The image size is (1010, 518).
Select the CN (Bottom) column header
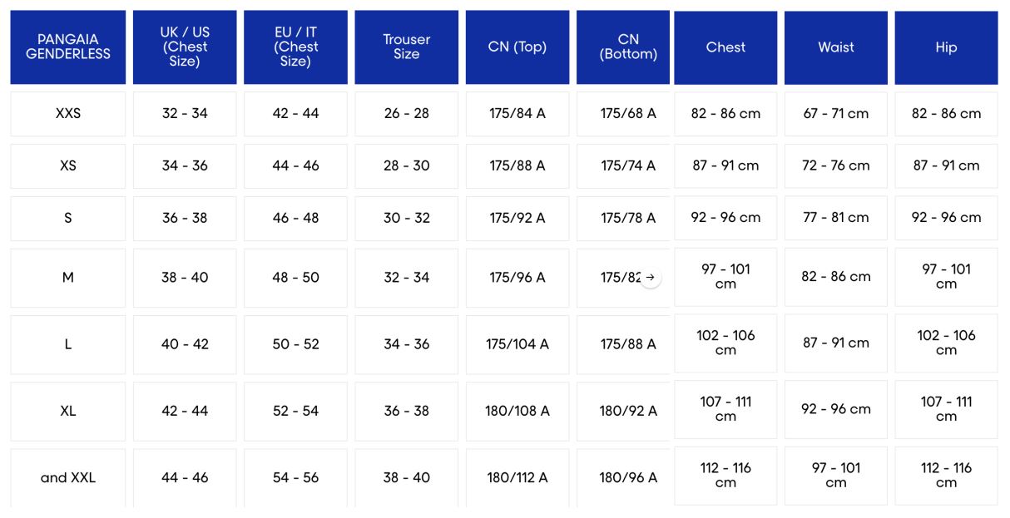628,47
